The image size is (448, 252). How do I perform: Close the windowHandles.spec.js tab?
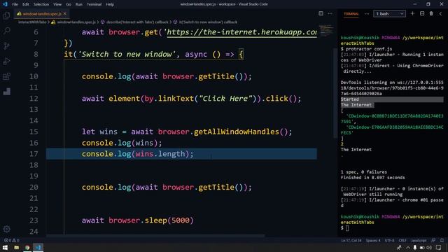coord(65,14)
